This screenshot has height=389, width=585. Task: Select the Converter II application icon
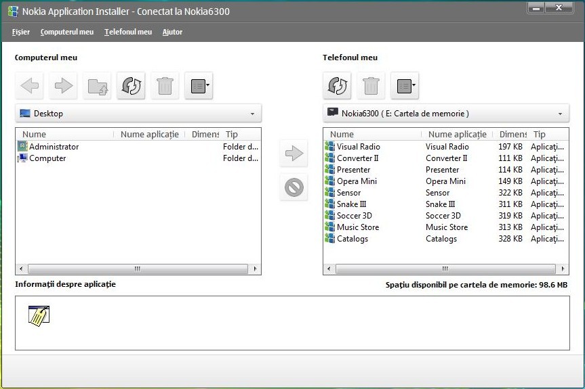coord(329,158)
